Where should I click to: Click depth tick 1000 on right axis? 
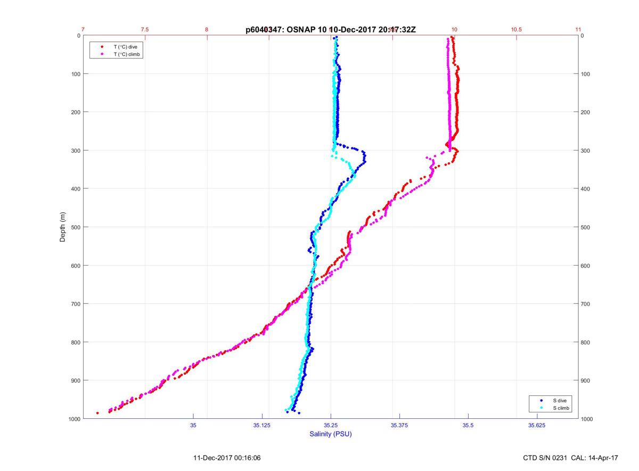click(587, 419)
